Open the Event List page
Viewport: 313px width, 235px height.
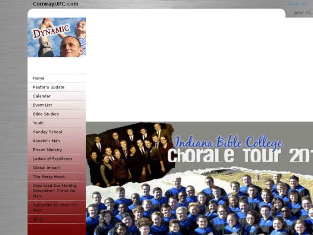[x=57, y=105]
